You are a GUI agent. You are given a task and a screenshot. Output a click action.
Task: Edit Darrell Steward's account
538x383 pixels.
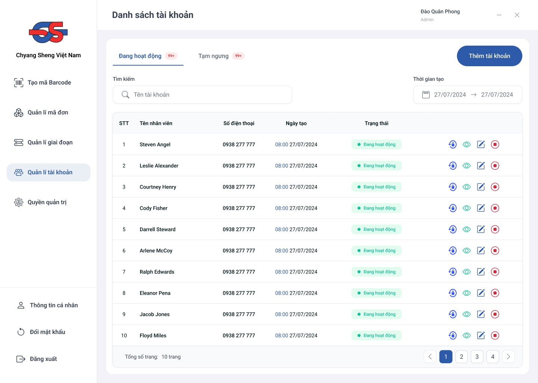click(x=481, y=229)
